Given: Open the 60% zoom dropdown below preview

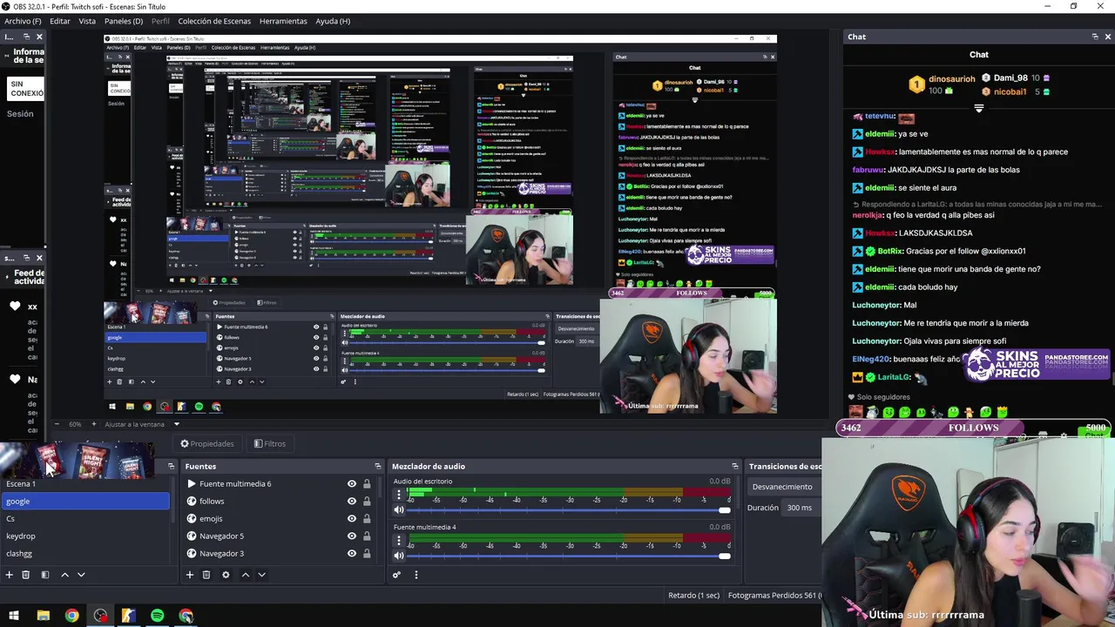Looking at the screenshot, I should point(76,424).
